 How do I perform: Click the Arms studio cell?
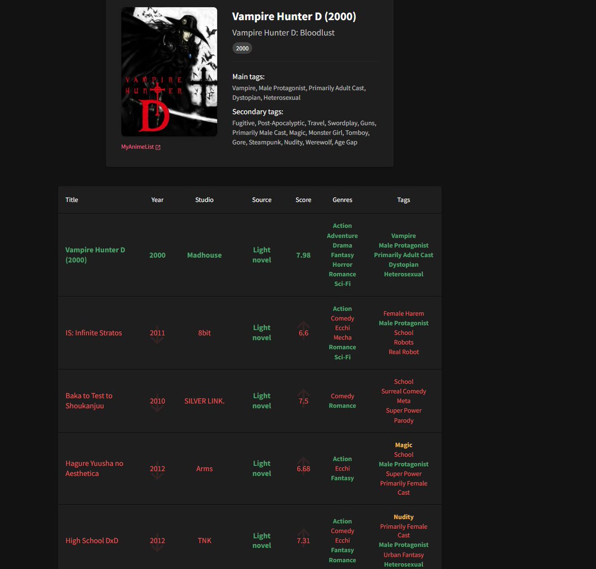tap(204, 469)
